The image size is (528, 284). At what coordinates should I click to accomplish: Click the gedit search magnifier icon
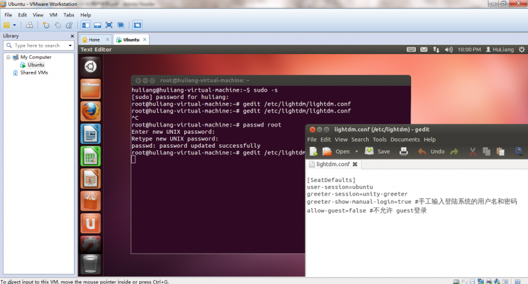(x=519, y=152)
